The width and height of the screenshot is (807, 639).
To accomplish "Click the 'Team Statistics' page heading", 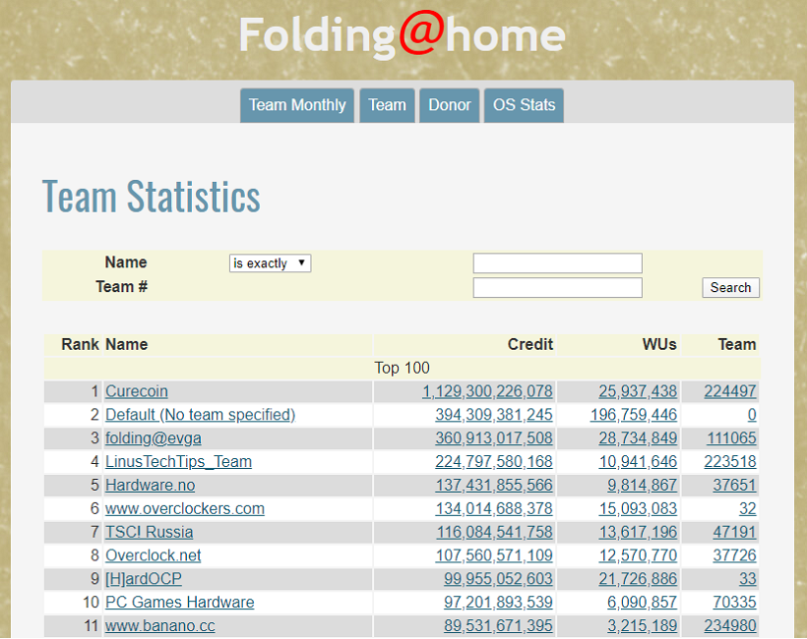I will click(x=152, y=196).
